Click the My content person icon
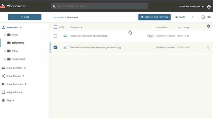The width and height of the screenshot is (213, 119). (3, 27)
